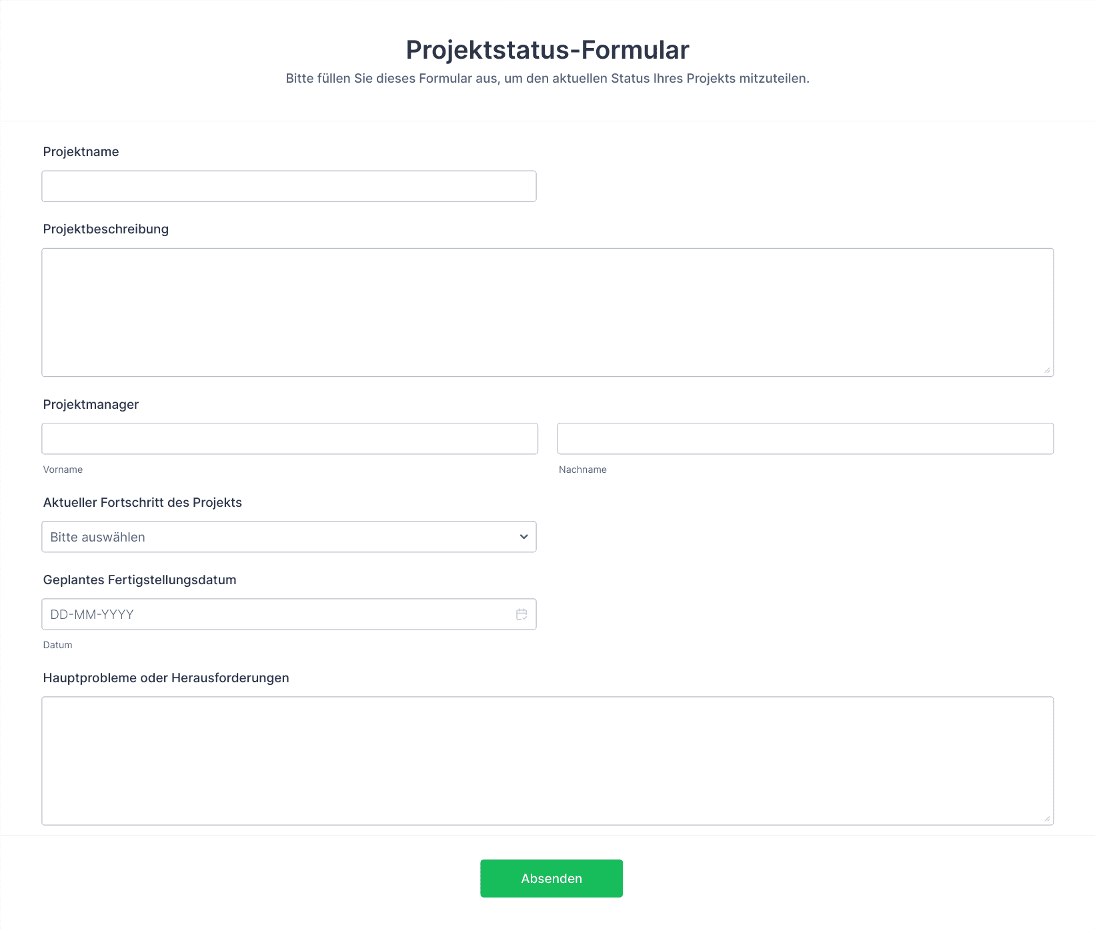
Task: Click the Projektstatus-Formular heading
Action: click(x=547, y=50)
